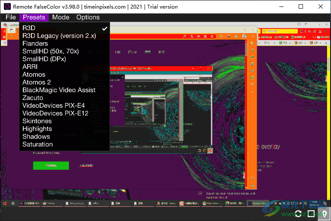Click the circular refresh arrows icon
The width and height of the screenshot is (331, 221).
tap(298, 214)
